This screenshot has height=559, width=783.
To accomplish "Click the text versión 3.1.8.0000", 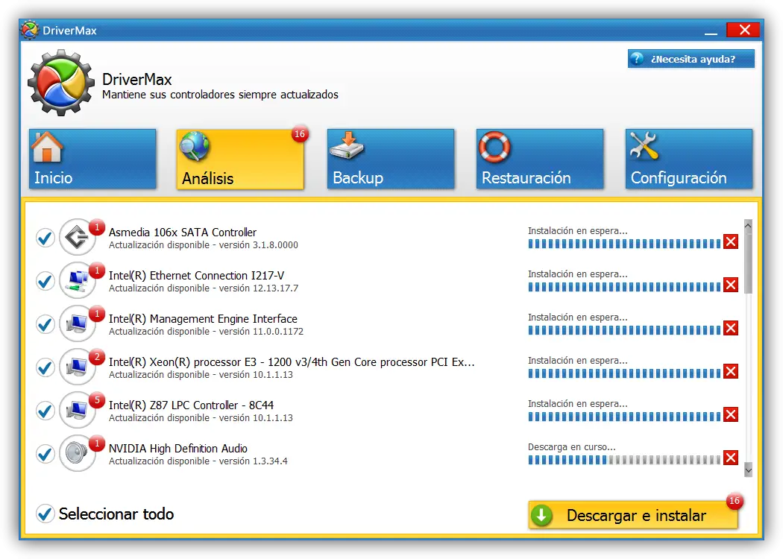I will (258, 245).
